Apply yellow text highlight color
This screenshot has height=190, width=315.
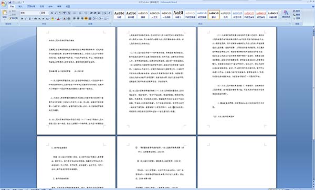(x=52, y=19)
